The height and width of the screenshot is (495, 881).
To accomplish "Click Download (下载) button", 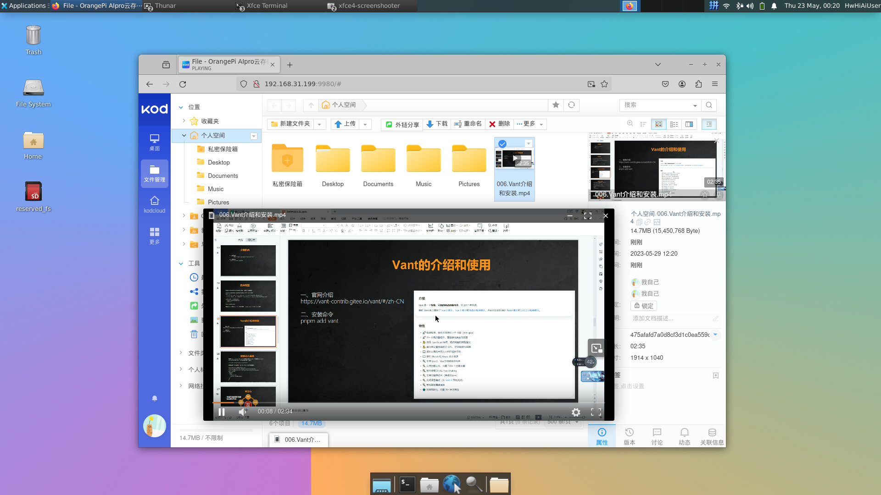I will pyautogui.click(x=437, y=124).
